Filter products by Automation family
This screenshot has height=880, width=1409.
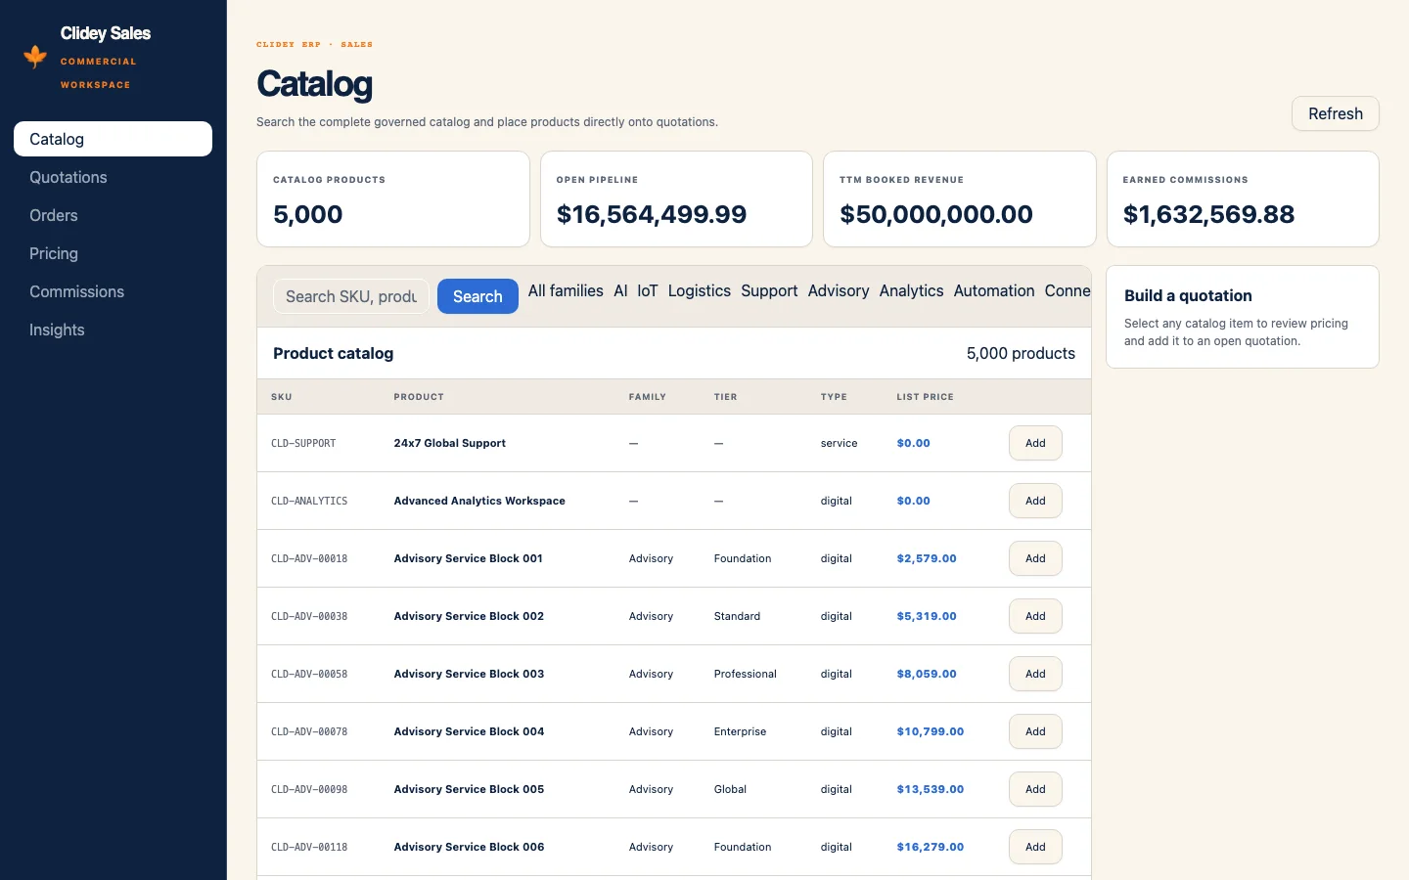pos(994,290)
